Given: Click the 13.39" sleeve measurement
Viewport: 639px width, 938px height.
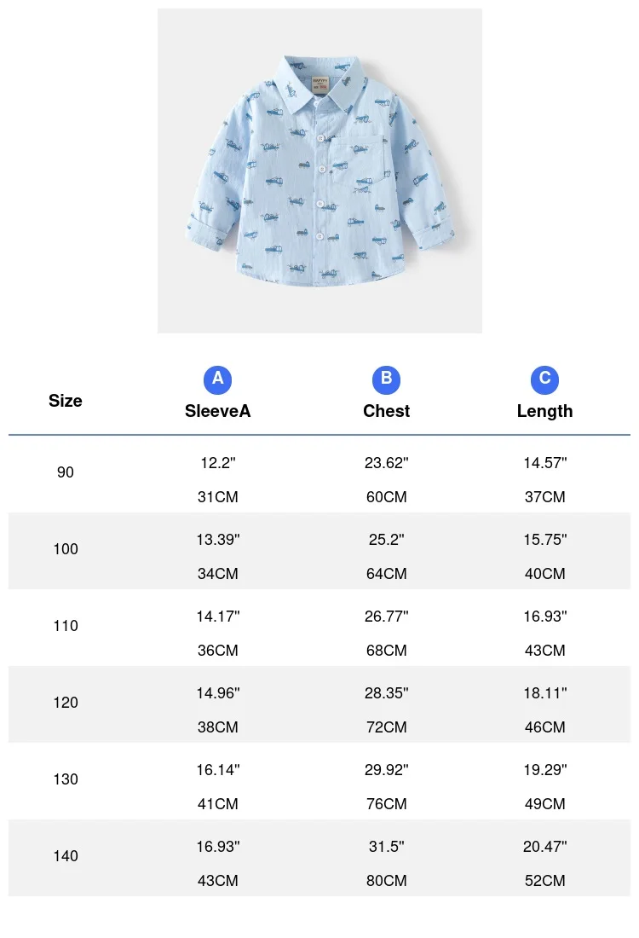Looking at the screenshot, I should pos(217,540).
